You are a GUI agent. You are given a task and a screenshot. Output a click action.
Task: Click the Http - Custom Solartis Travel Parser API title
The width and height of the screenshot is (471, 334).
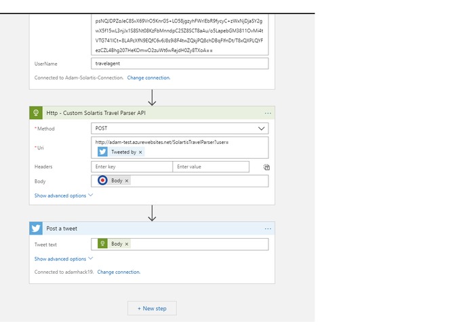tap(96, 113)
